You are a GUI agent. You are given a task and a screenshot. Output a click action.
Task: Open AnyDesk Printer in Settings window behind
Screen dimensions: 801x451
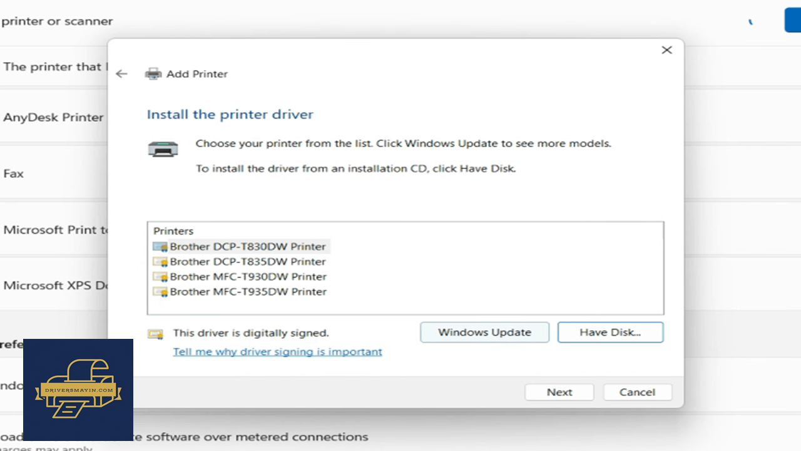(54, 118)
